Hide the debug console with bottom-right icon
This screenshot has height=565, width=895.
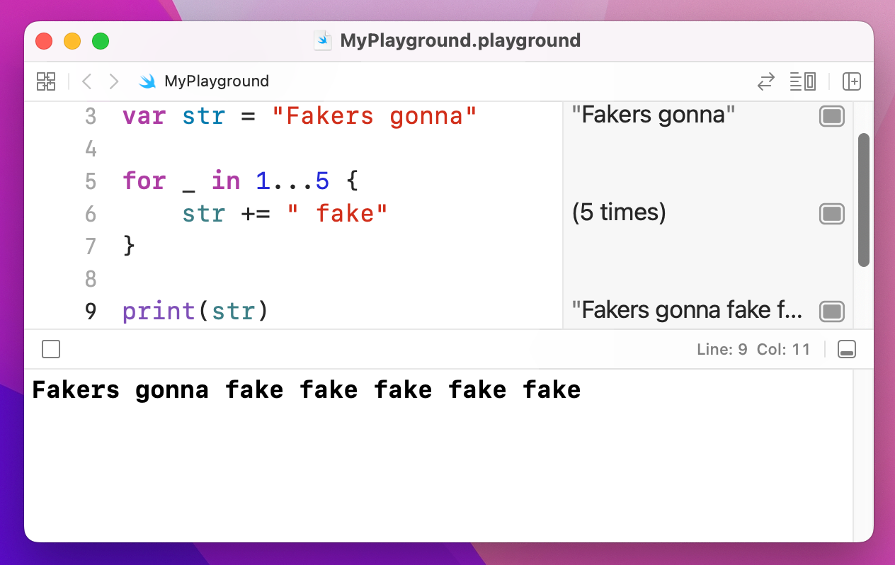tap(847, 348)
